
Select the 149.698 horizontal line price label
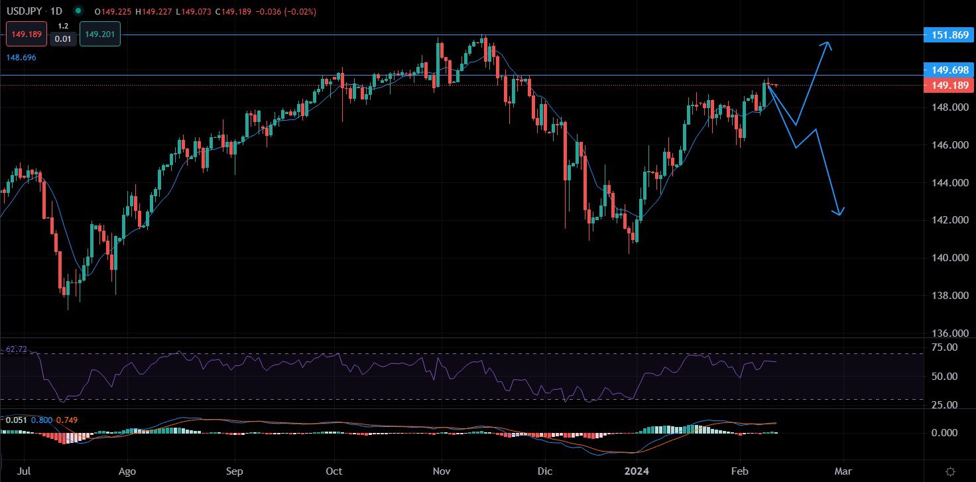[x=945, y=70]
